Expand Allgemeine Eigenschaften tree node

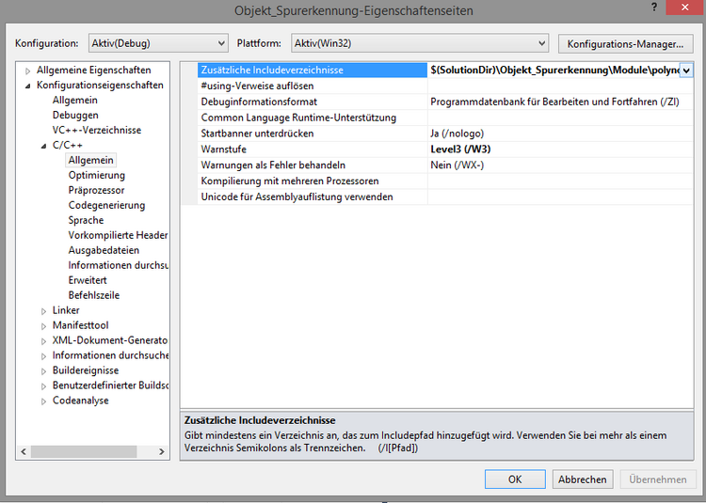28,71
